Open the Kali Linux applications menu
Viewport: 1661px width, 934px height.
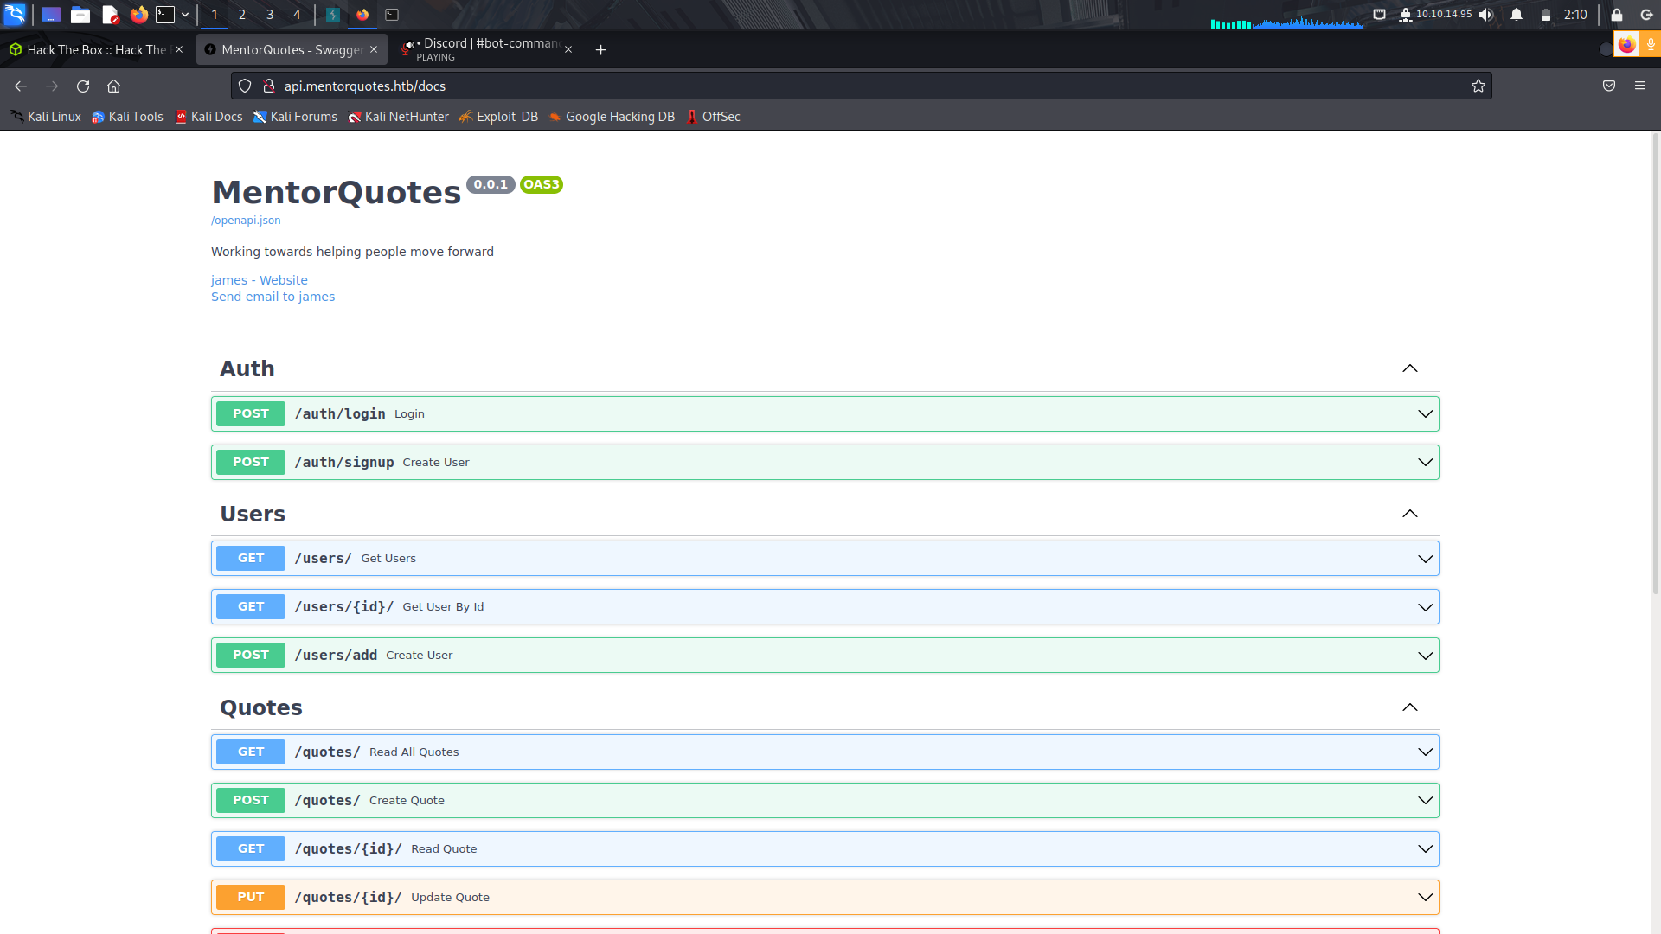pos(16,15)
